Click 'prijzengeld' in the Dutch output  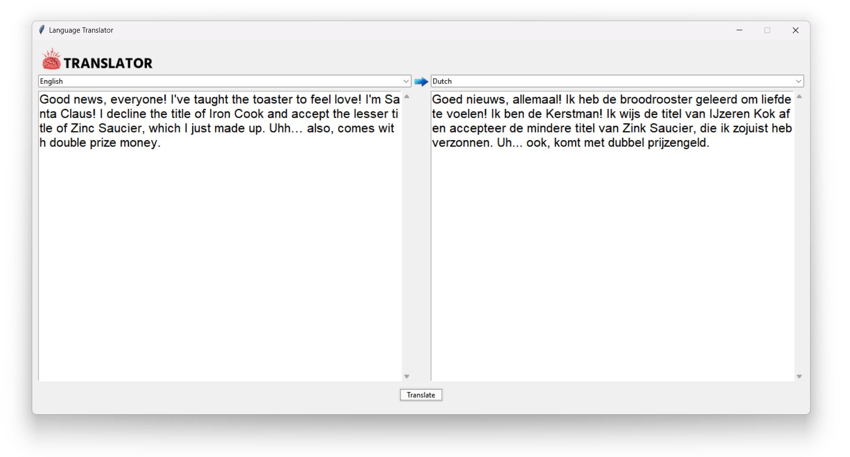[678, 143]
